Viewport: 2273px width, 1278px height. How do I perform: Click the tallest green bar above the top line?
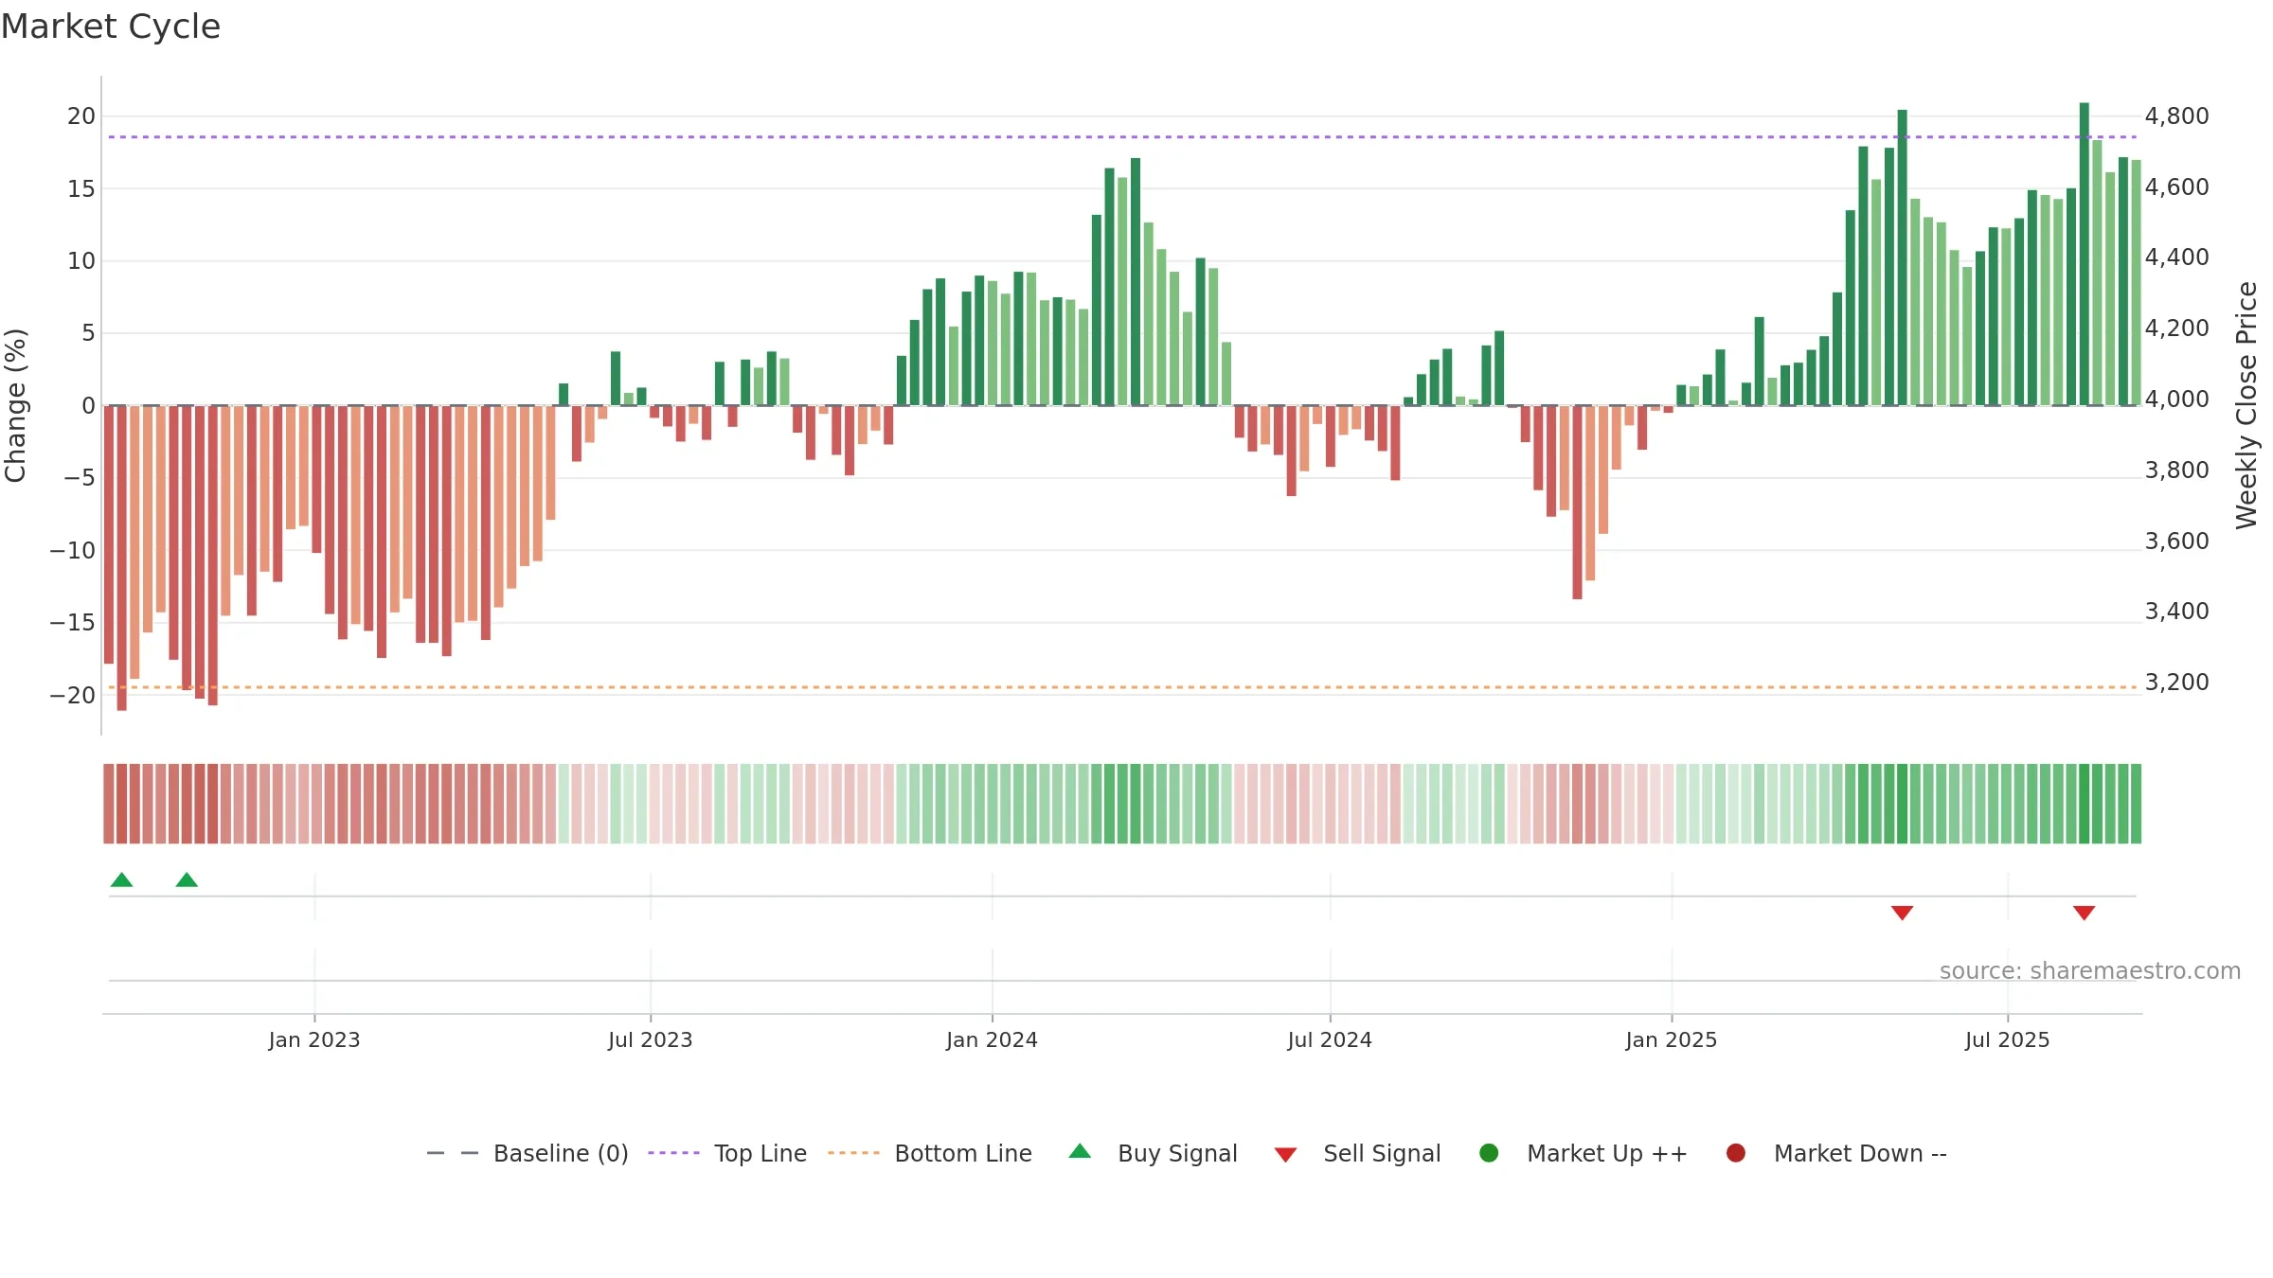click(x=2084, y=254)
